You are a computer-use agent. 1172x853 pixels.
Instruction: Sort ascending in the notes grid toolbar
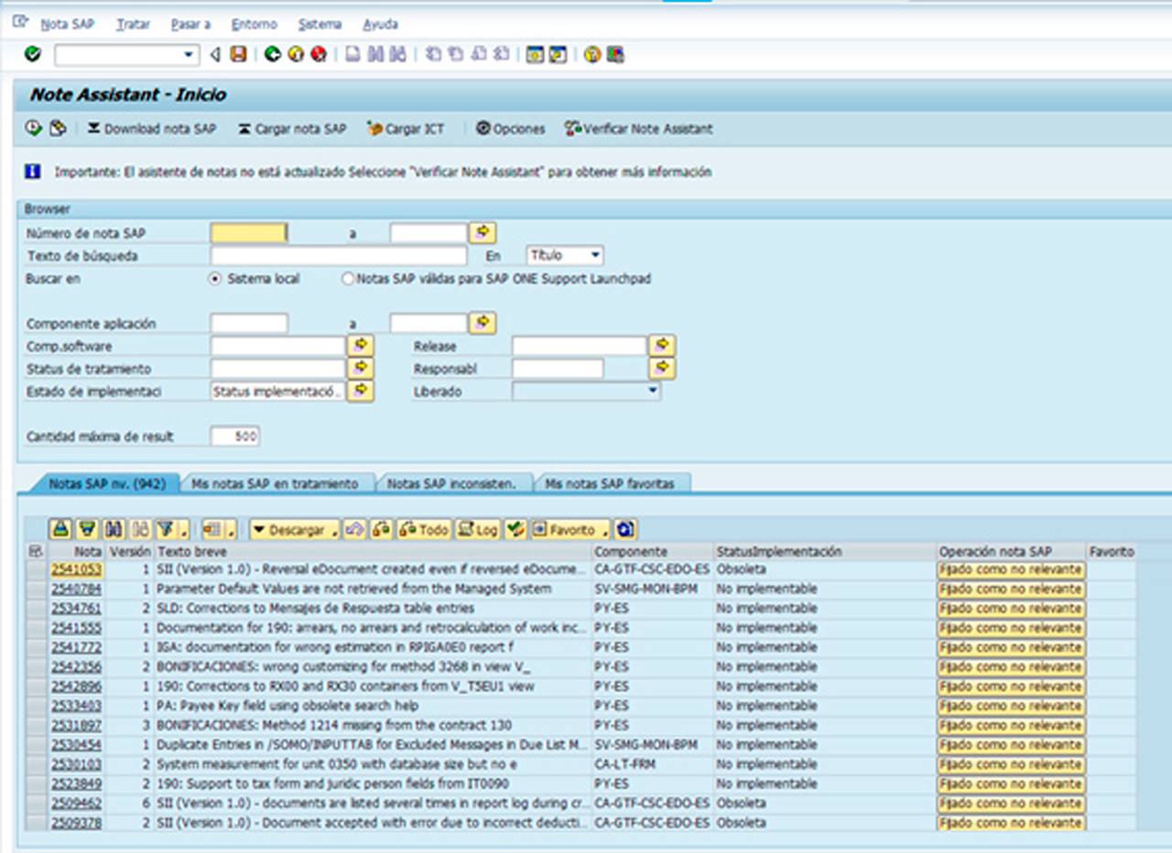[x=60, y=529]
